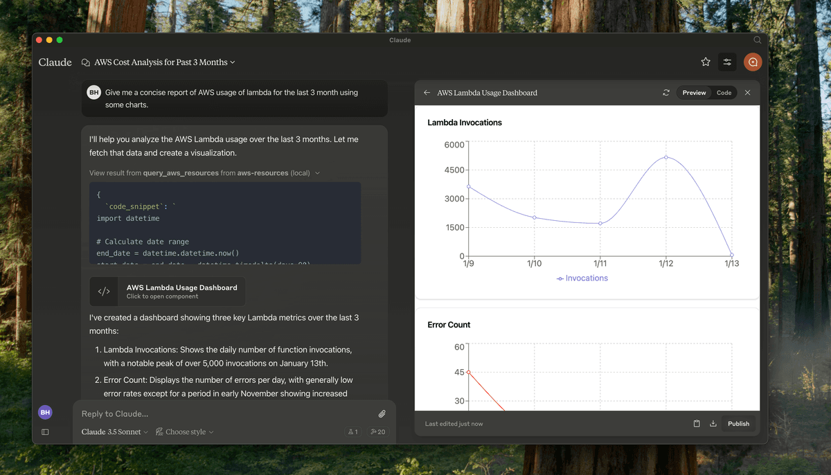Screen dimensions: 831x475
Task: Click the chat bubble icon beside title
Action: (86, 62)
